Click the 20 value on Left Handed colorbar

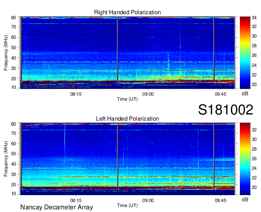point(254,188)
